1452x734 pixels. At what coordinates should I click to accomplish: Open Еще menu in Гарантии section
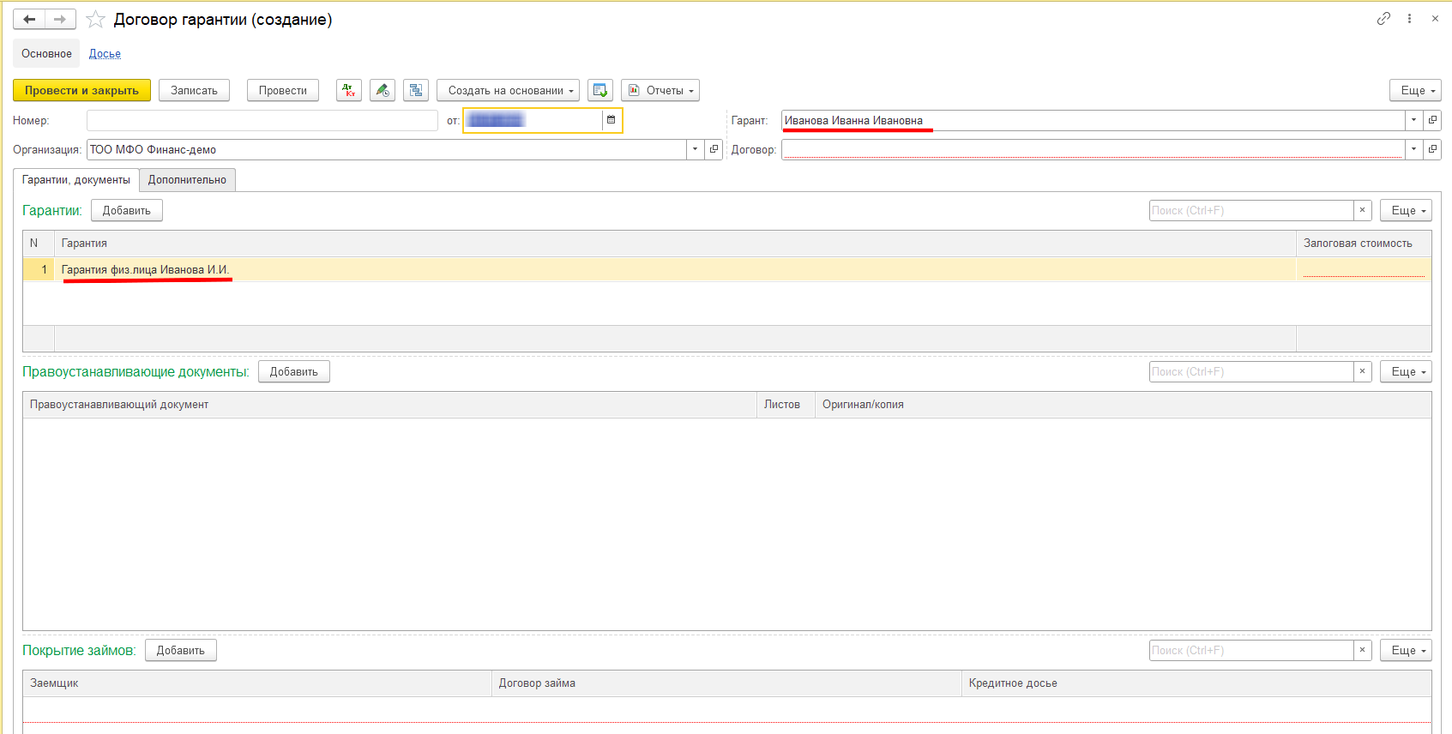[x=1406, y=210]
